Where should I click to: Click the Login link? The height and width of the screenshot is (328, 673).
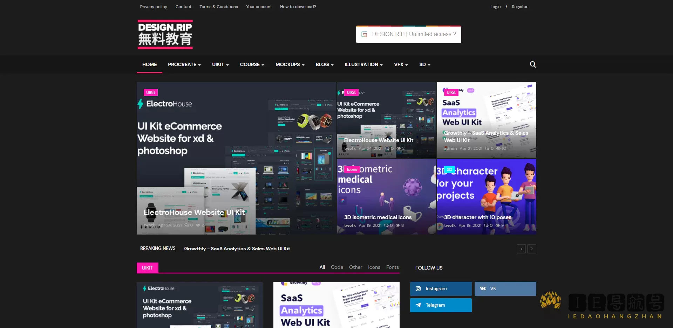495,7
